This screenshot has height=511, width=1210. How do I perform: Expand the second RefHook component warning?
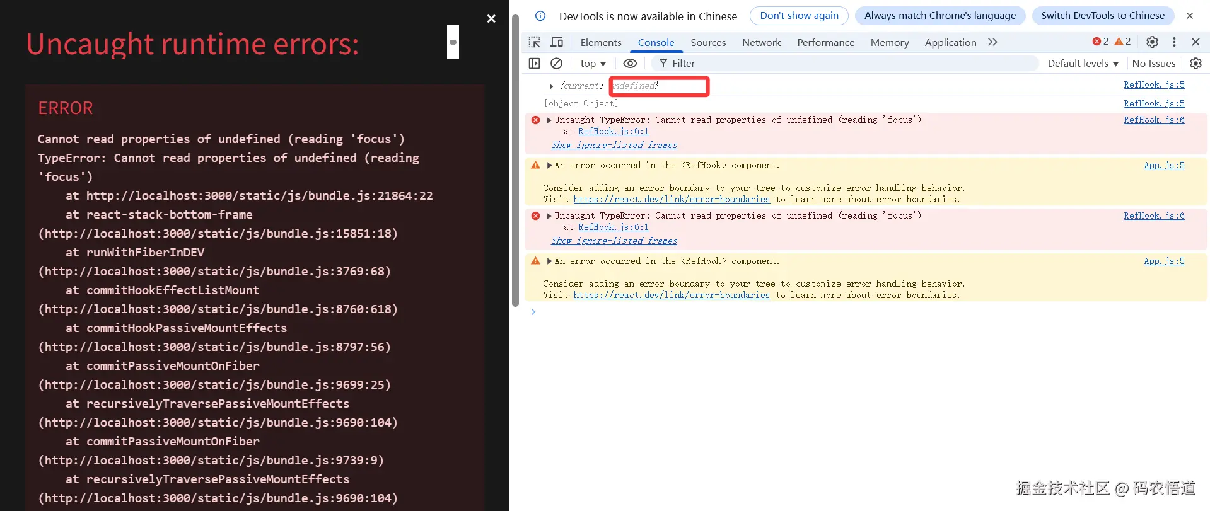point(549,261)
